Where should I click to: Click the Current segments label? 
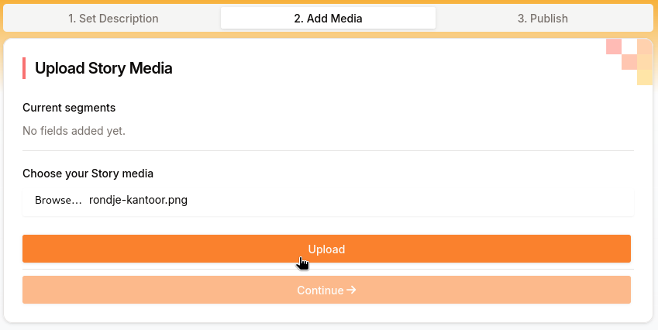click(69, 108)
